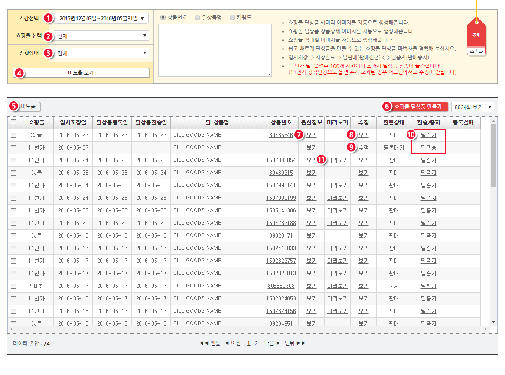
Task: Click the vertical scrollbar up arrow
Action: (493, 121)
